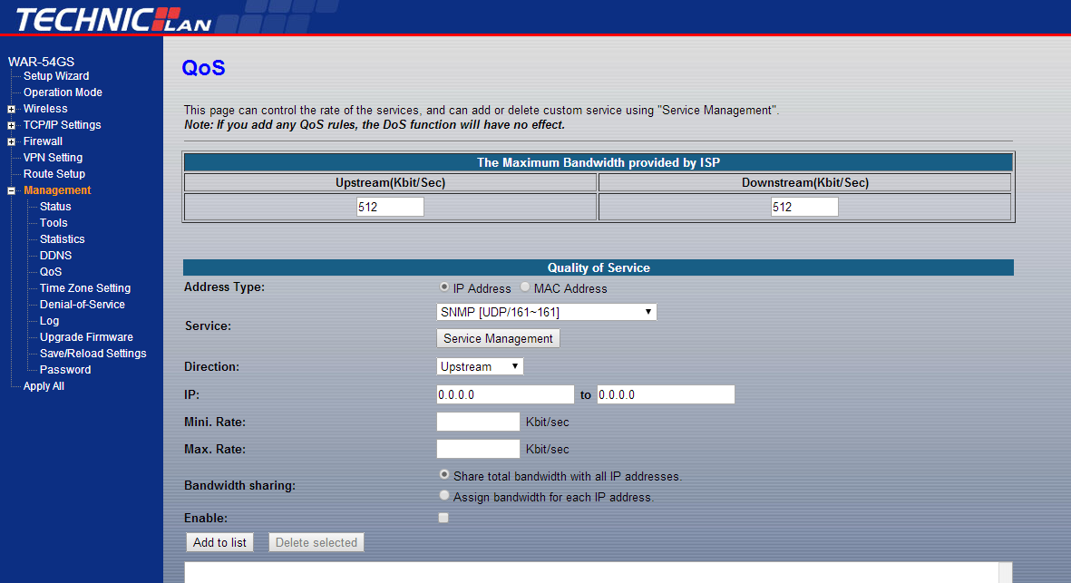
Task: Click the Management menu label
Action: click(x=57, y=190)
